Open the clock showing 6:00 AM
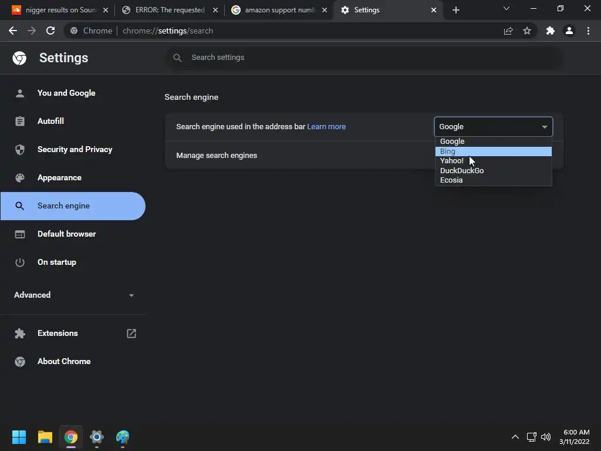This screenshot has height=451, width=601. tap(574, 437)
